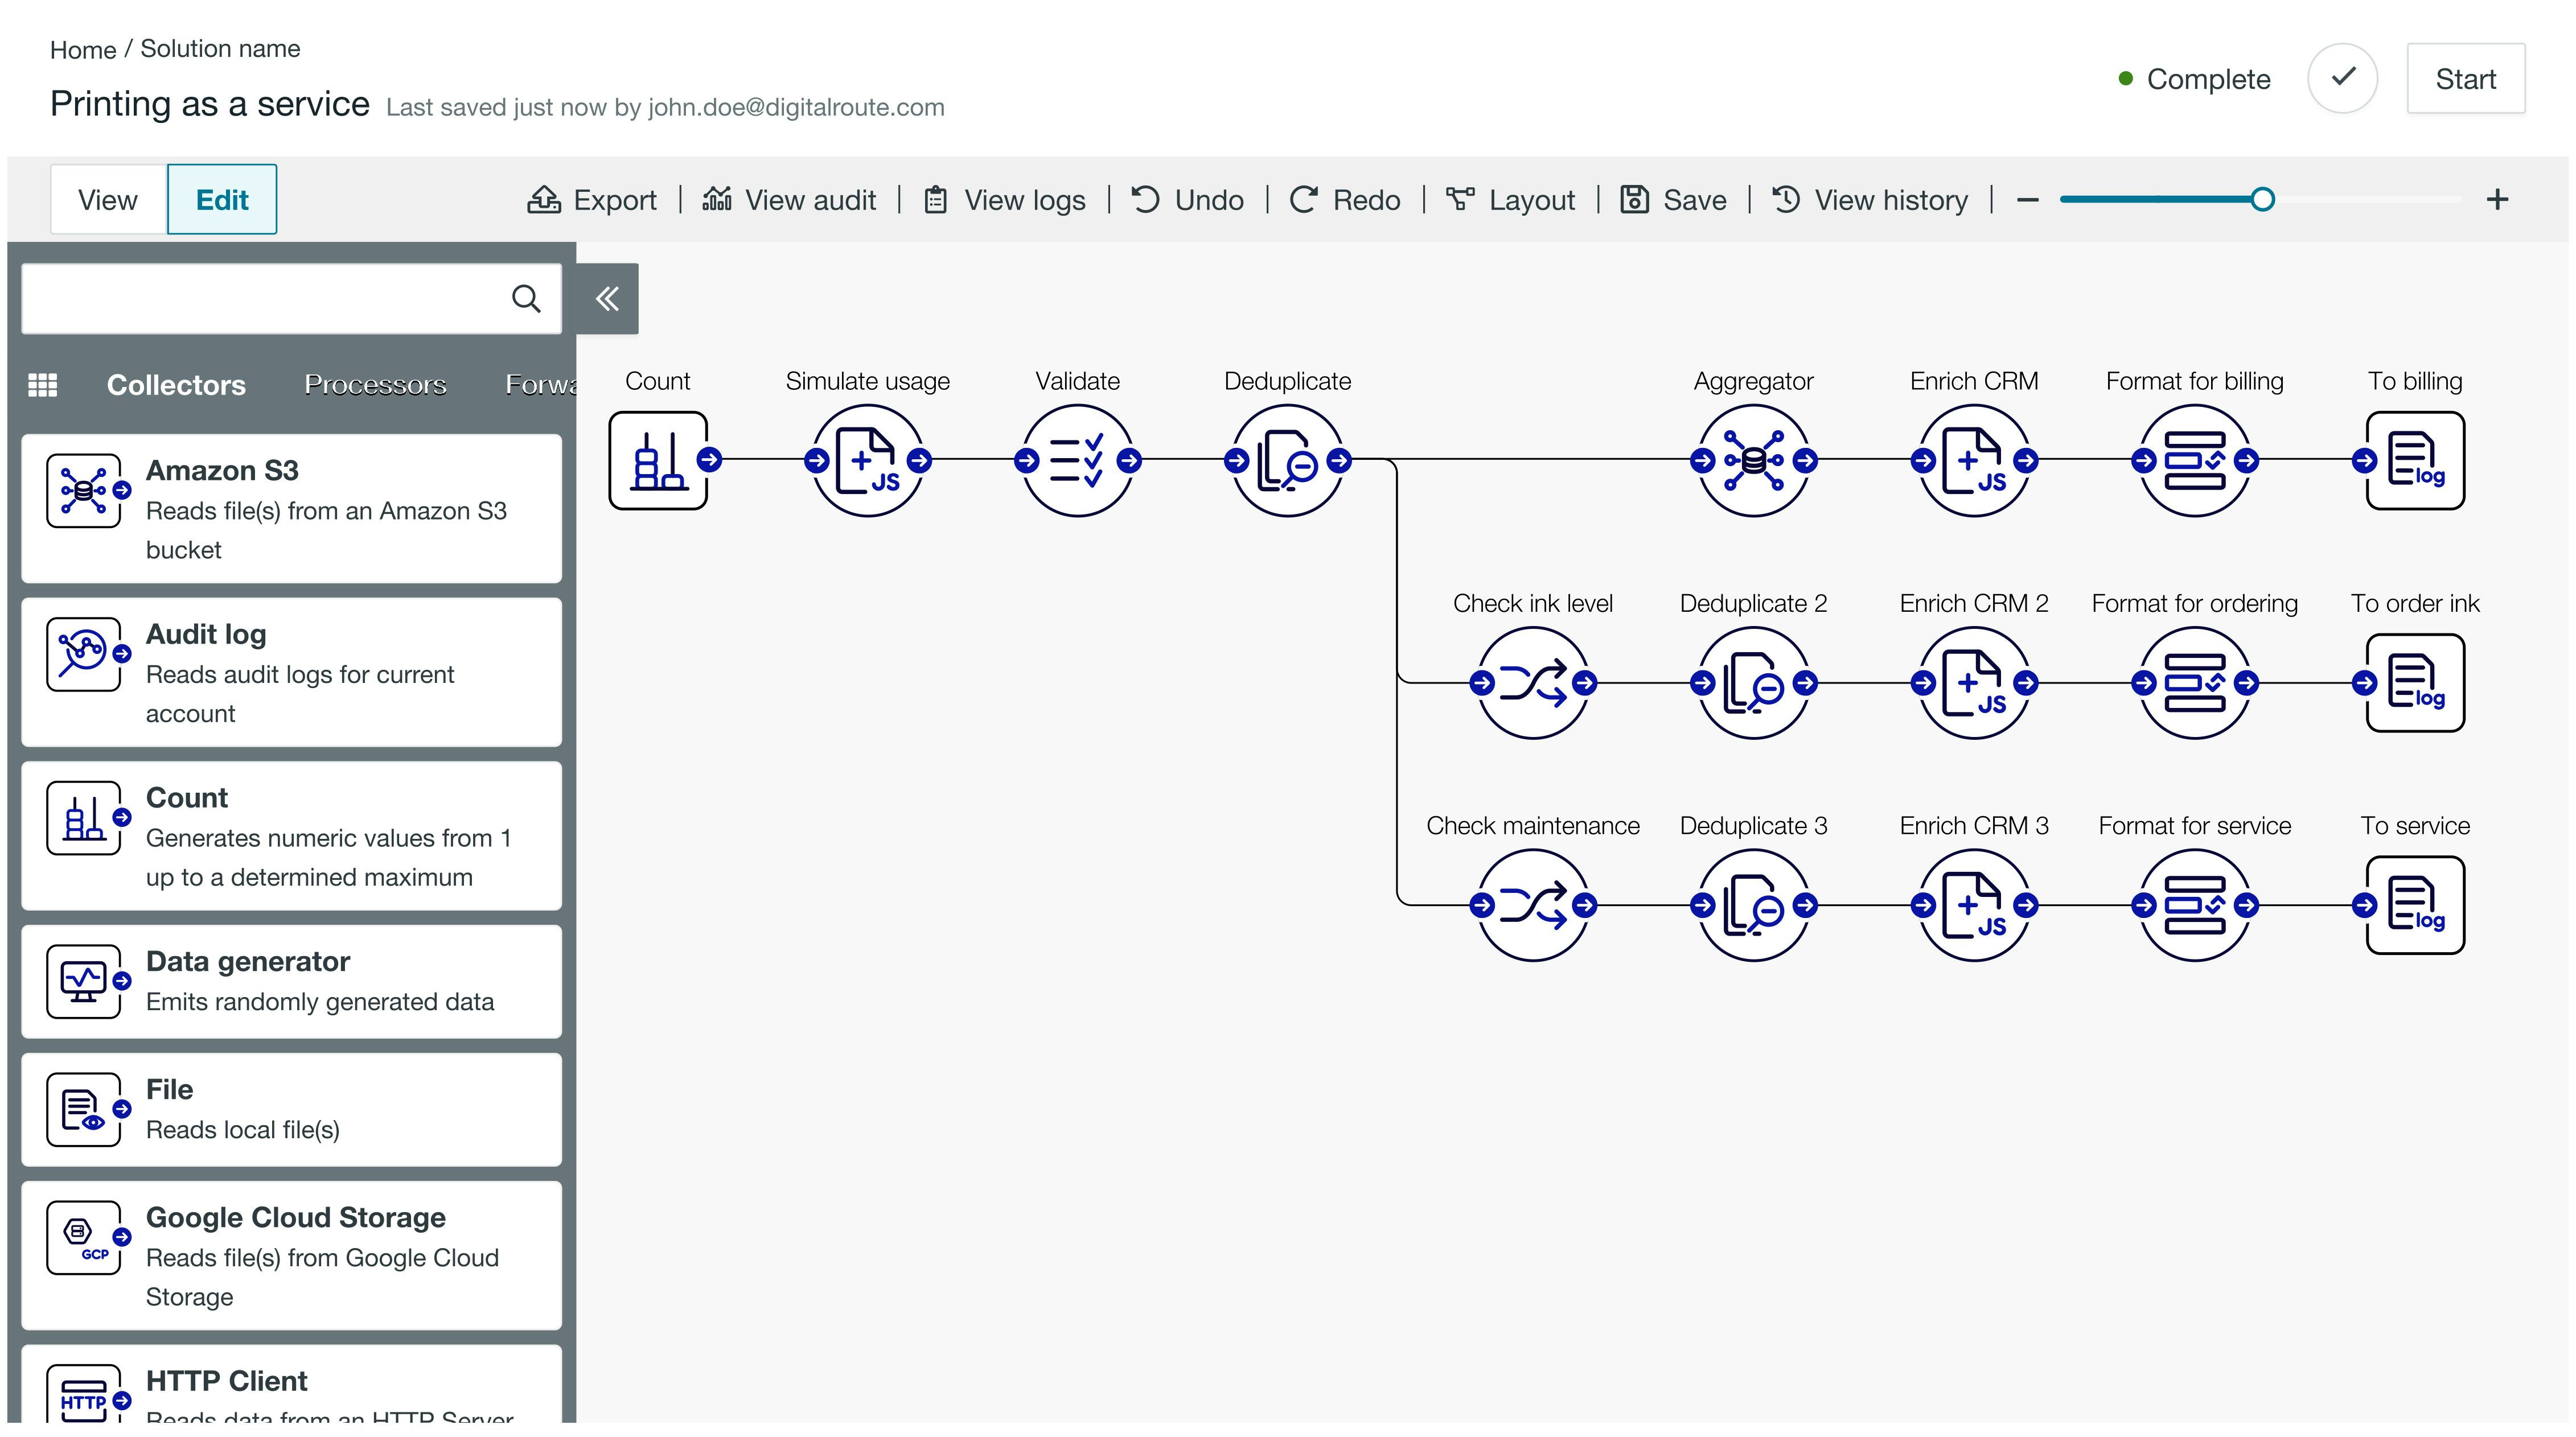Click the Data generator collector icon
2576x1437 pixels.
[84, 981]
